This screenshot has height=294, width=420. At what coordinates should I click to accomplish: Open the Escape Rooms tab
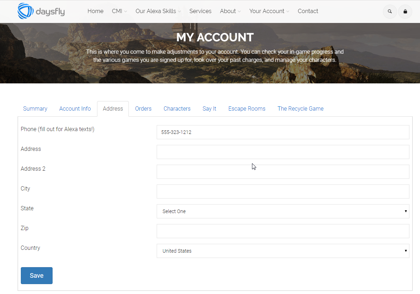pyautogui.click(x=247, y=108)
